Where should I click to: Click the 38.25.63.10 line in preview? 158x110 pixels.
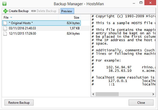click(124, 71)
